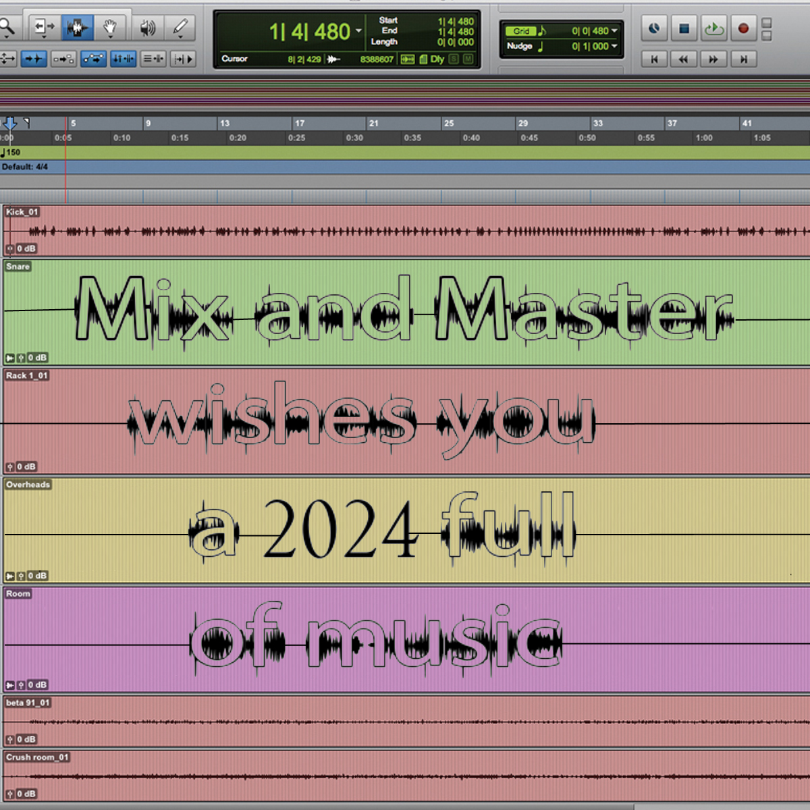
Task: Click the Online transport button
Action: (654, 28)
